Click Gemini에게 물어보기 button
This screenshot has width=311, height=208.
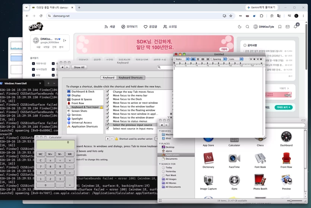pos(261,7)
